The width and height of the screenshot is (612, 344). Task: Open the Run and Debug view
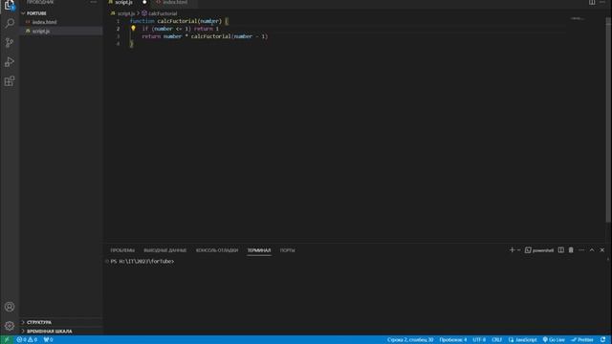pos(10,61)
